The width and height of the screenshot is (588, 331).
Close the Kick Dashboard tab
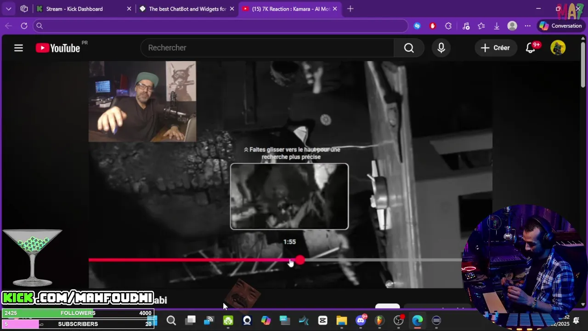click(x=129, y=9)
